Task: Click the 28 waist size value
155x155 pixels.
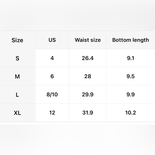Action: coord(88,76)
